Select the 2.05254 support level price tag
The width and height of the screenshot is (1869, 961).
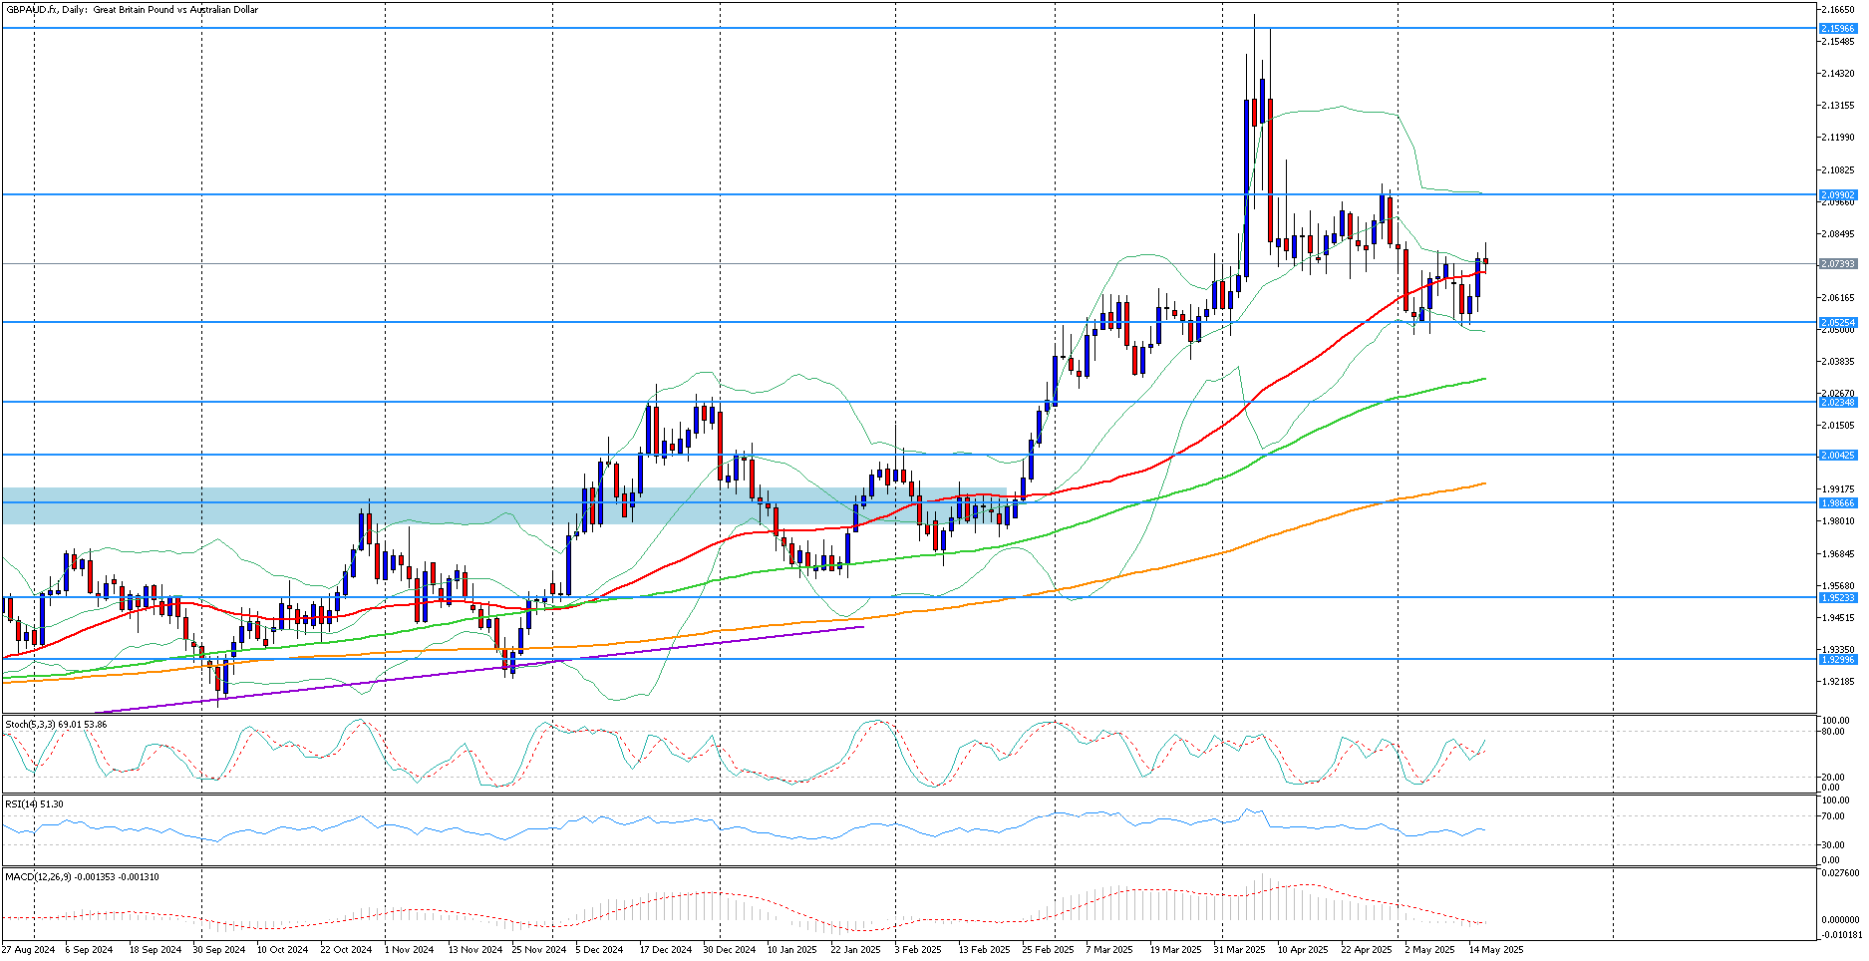1837,322
